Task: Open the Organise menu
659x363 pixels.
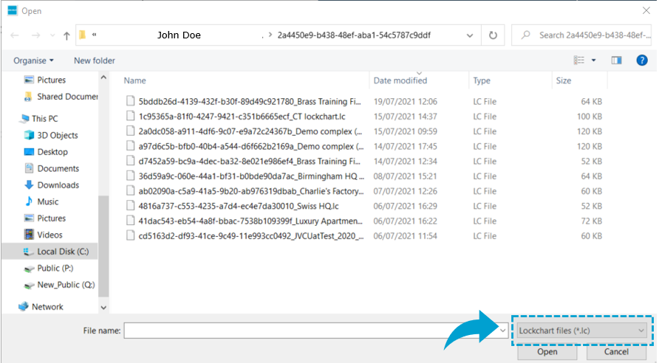Action: 34,60
